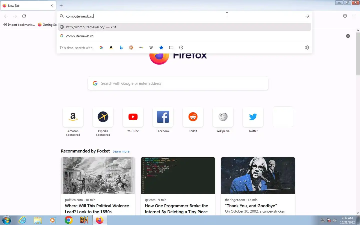Click the Learn more Pocket link
This screenshot has width=360, height=225.
[121, 151]
